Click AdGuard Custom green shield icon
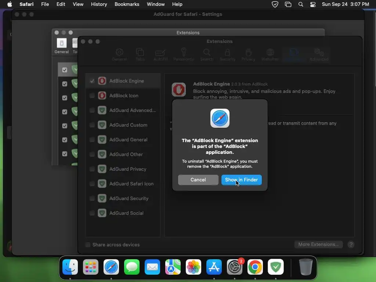 click(102, 125)
